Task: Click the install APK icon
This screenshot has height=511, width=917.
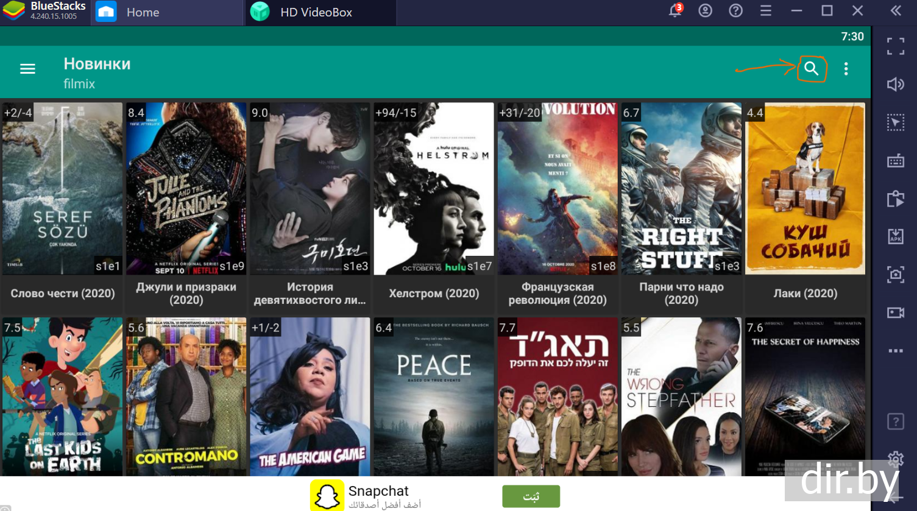Action: click(896, 236)
